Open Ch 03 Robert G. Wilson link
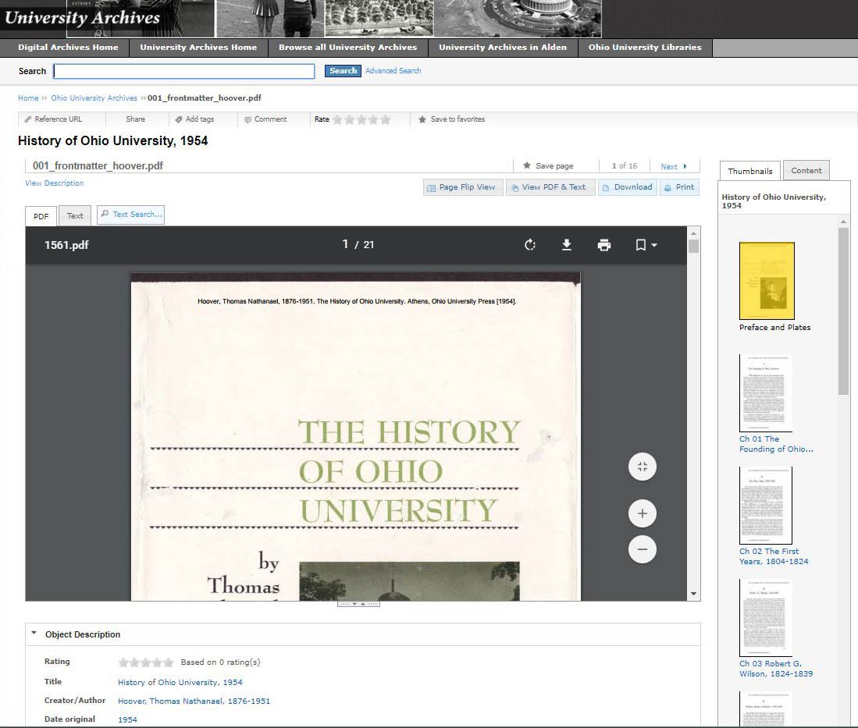Image resolution: width=858 pixels, height=728 pixels. point(776,669)
